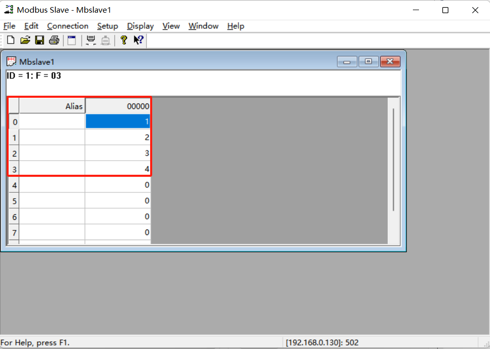Click the Alias cell in row 2
This screenshot has height=349, width=490.
(x=52, y=153)
